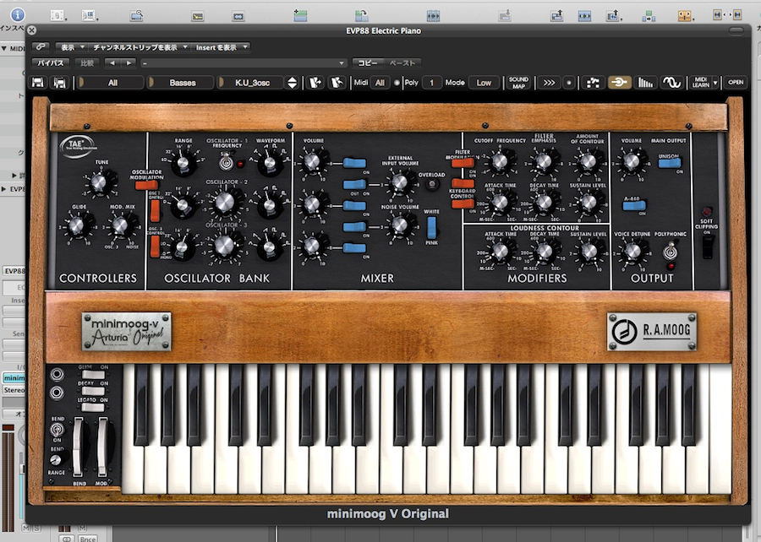
Task: Click the small dot button after the arrows
Action: click(569, 83)
